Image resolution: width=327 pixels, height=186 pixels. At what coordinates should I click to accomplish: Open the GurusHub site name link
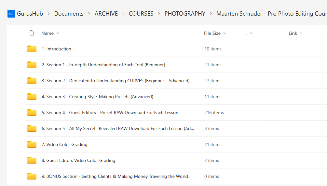click(x=30, y=14)
